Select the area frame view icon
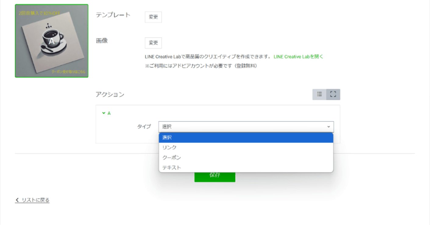 [x=333, y=95]
